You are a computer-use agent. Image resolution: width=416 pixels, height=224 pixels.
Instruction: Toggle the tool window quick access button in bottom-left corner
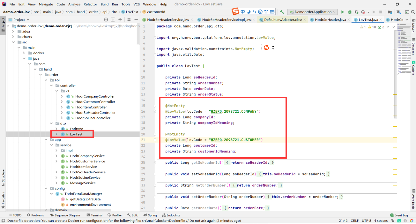(3, 220)
